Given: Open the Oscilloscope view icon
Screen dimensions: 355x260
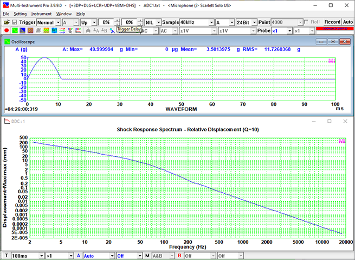Looking at the screenshot, I should tap(15, 31).
